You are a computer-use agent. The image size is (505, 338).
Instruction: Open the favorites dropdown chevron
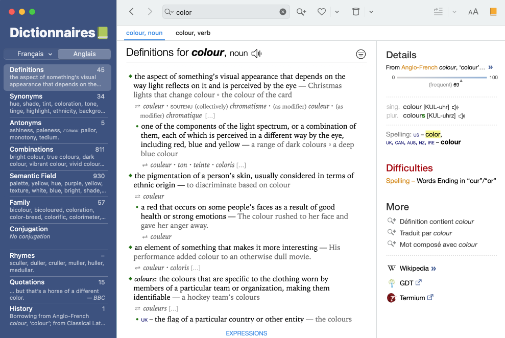pyautogui.click(x=337, y=12)
